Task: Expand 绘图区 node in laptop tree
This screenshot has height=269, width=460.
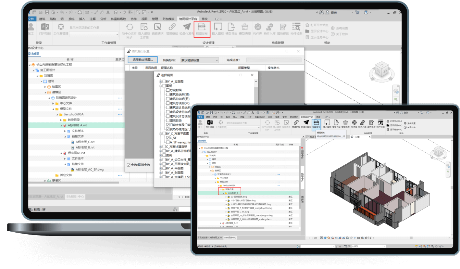Action: click(45, 87)
